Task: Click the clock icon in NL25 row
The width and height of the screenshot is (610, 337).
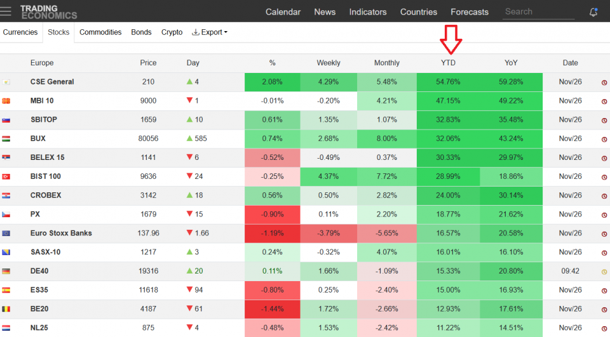Action: coord(604,329)
